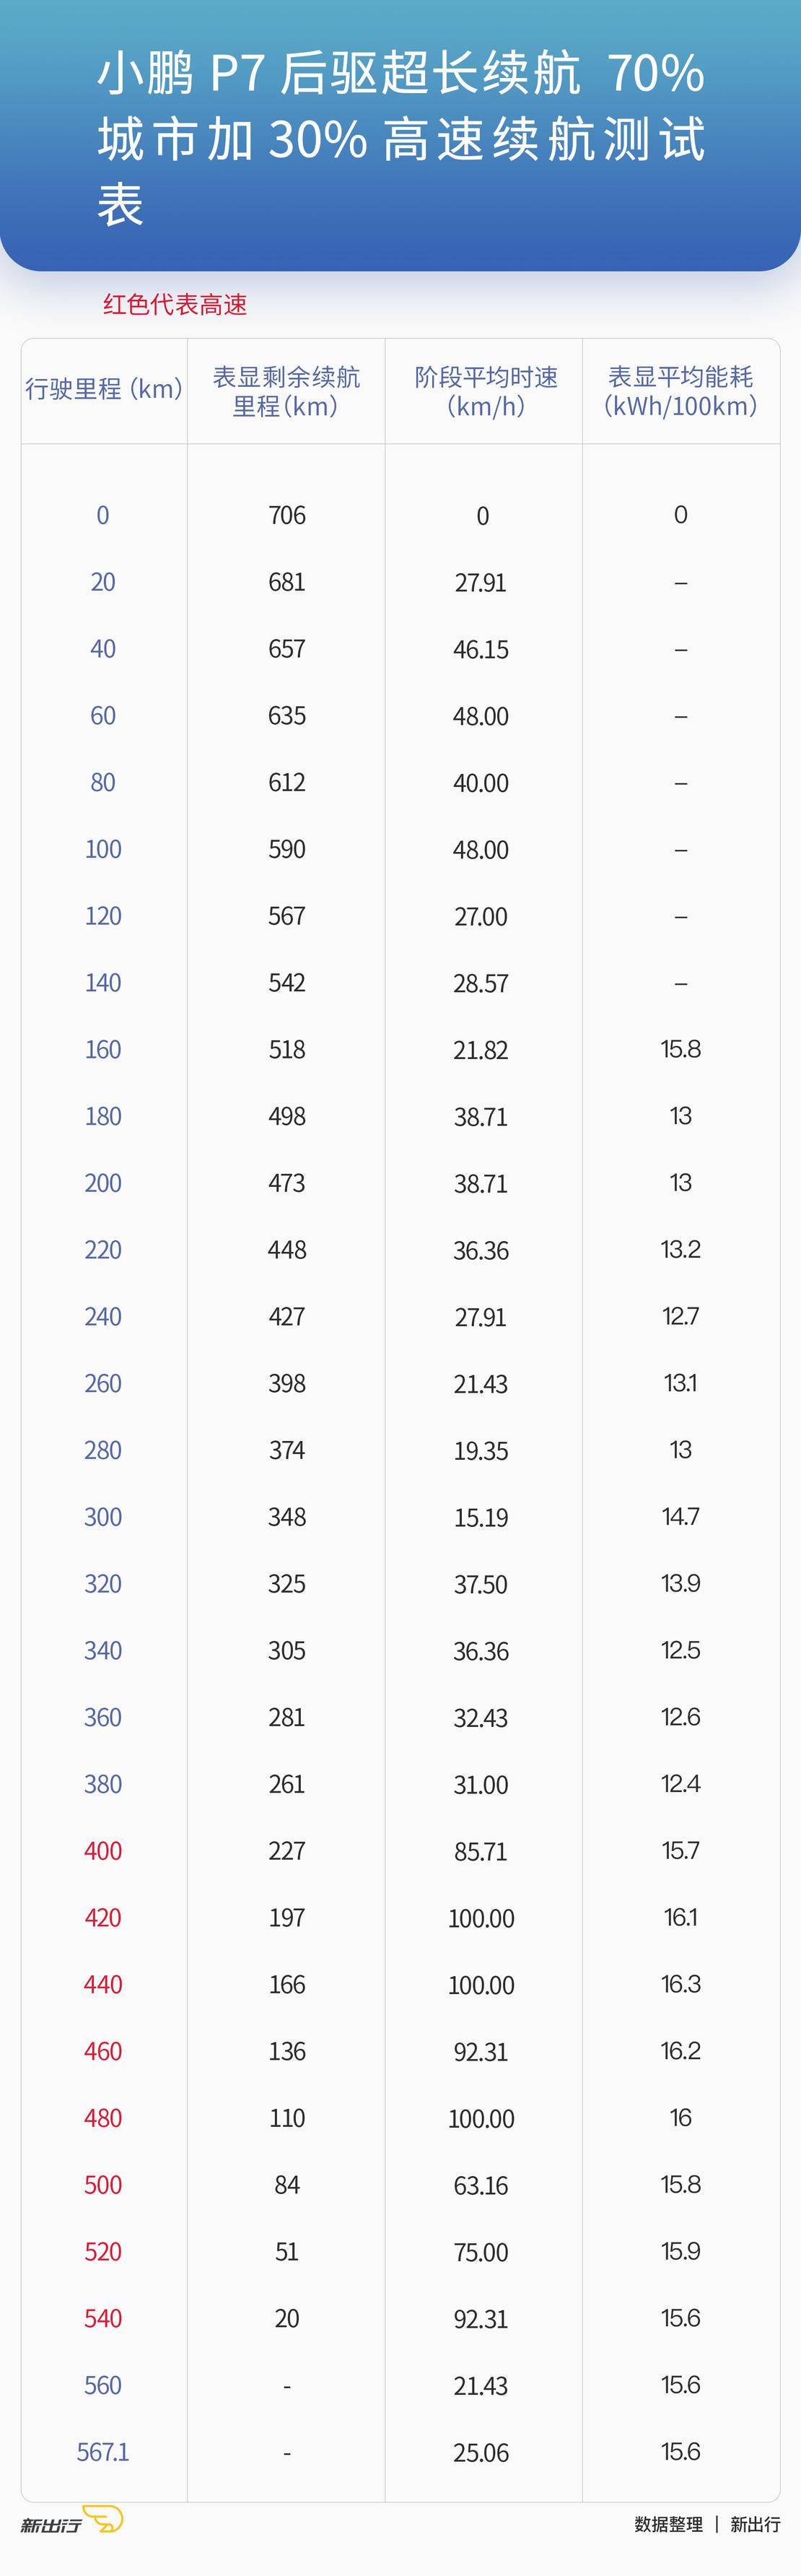
Task: Click the 数据整理 footer label
Action: point(668,2524)
